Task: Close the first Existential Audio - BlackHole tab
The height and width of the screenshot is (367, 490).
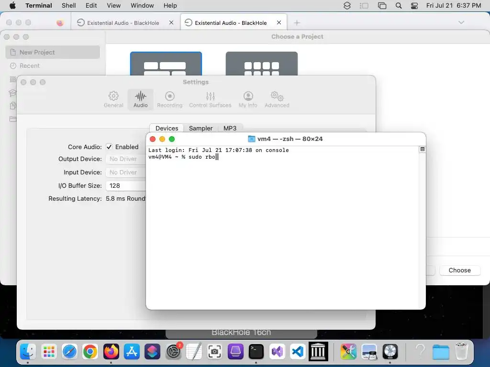Action: pyautogui.click(x=171, y=22)
